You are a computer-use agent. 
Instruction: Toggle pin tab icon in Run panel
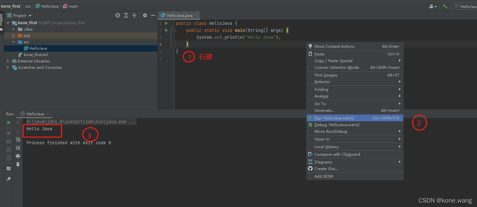pyautogui.click(x=9, y=179)
